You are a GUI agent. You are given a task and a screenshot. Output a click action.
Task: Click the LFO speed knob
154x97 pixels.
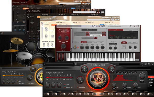tap(130, 47)
